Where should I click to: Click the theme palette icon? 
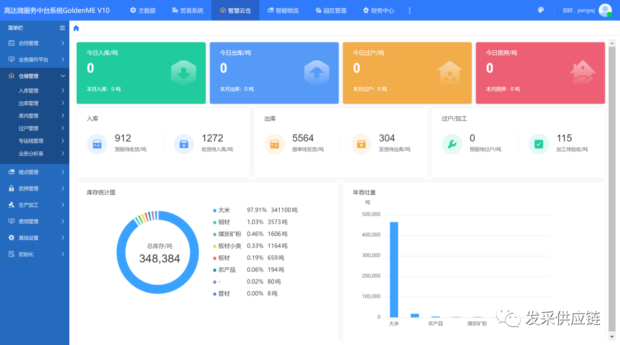point(541,10)
